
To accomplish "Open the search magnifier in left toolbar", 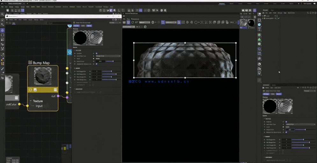I will 3,14.
